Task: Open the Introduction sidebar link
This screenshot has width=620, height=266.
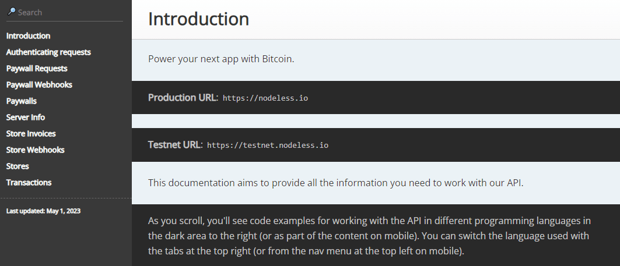Action: (x=28, y=36)
